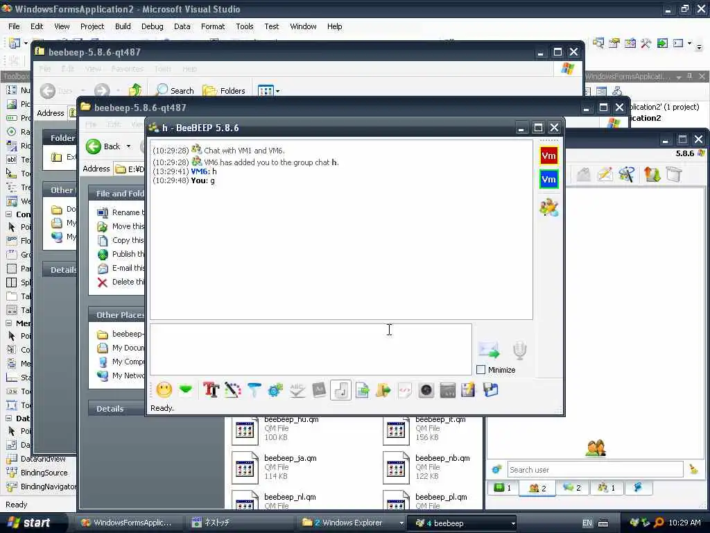Open chat settings gear icon
The image size is (710, 533).
point(275,390)
